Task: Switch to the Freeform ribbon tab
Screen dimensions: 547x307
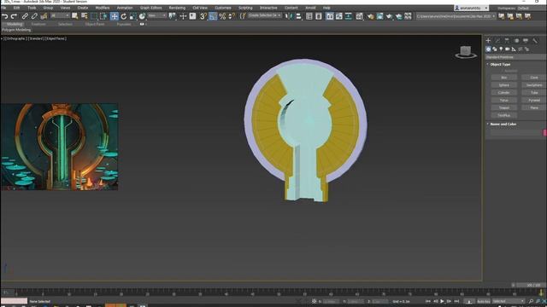Action: point(38,25)
